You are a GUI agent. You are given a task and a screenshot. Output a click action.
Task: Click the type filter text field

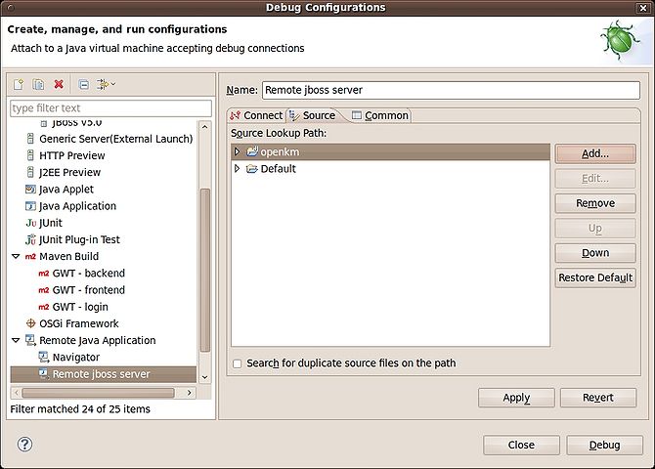point(110,108)
